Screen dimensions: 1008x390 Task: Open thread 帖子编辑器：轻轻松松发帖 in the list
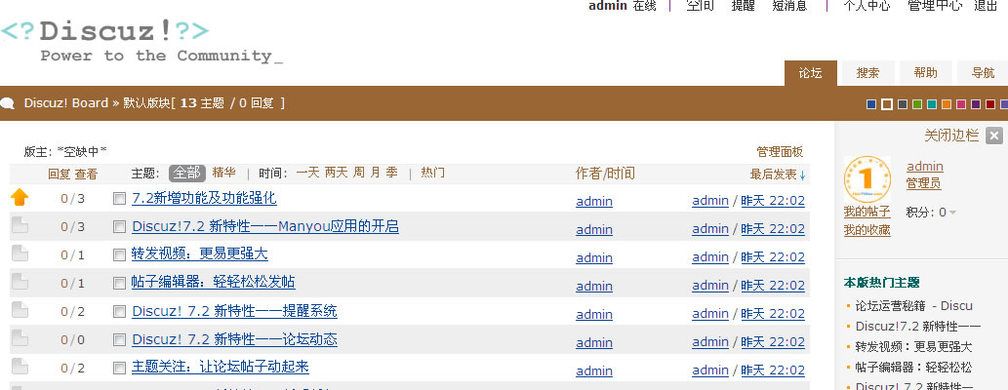coord(214,282)
